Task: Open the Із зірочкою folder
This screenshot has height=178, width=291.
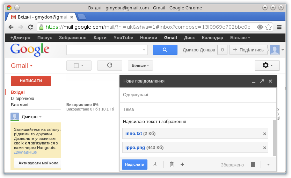Action: (22, 99)
